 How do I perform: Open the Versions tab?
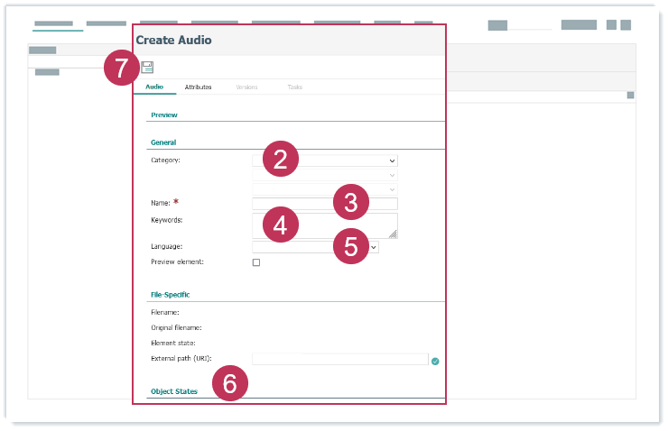246,87
